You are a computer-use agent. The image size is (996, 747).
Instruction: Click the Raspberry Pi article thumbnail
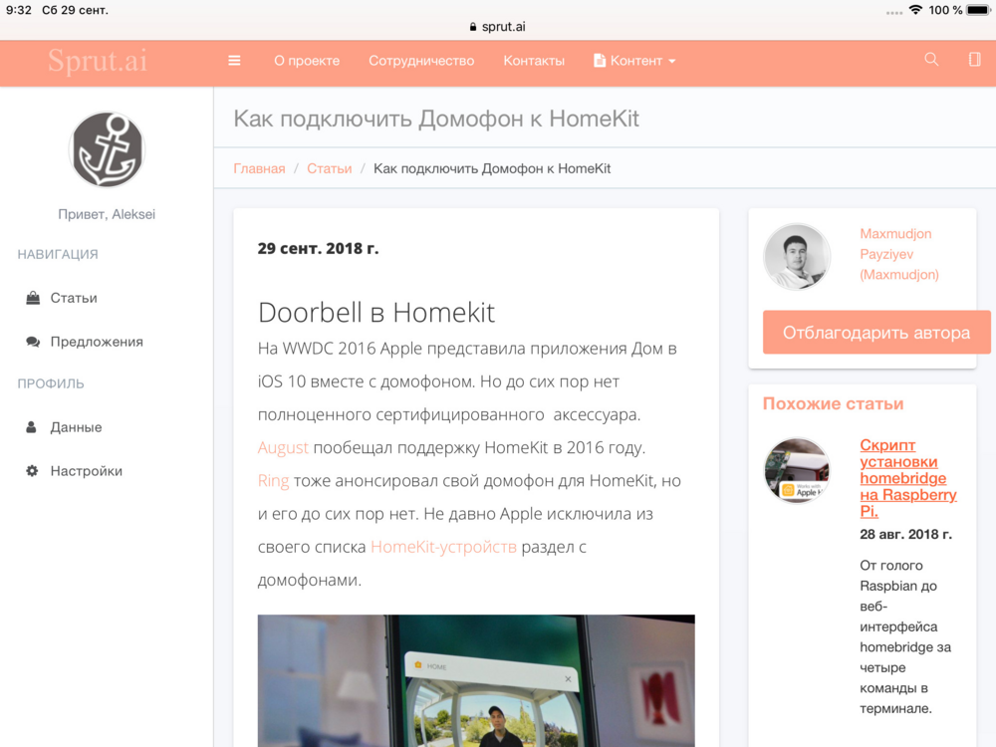coord(797,471)
